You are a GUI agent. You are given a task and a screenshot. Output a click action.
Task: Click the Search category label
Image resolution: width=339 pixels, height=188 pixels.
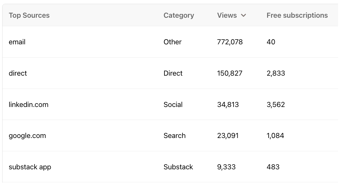click(x=175, y=136)
